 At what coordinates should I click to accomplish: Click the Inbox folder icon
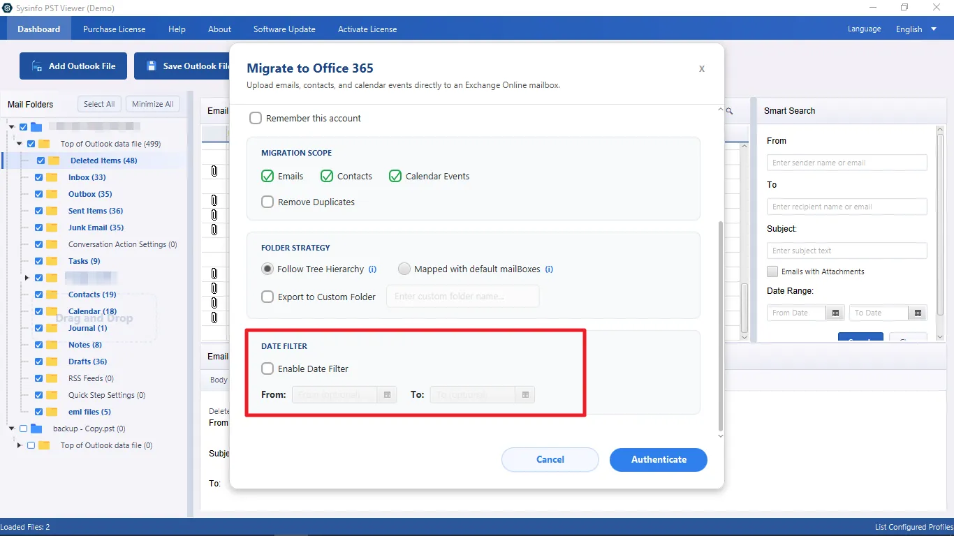click(x=52, y=177)
